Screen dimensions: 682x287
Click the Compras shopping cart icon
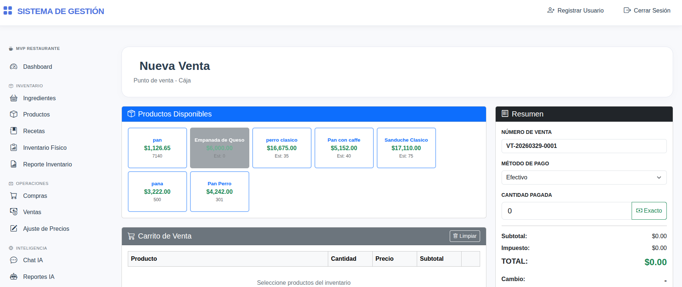pos(14,196)
